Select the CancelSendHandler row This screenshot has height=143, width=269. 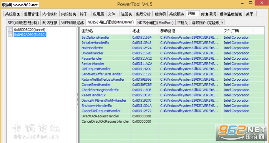[172, 84]
